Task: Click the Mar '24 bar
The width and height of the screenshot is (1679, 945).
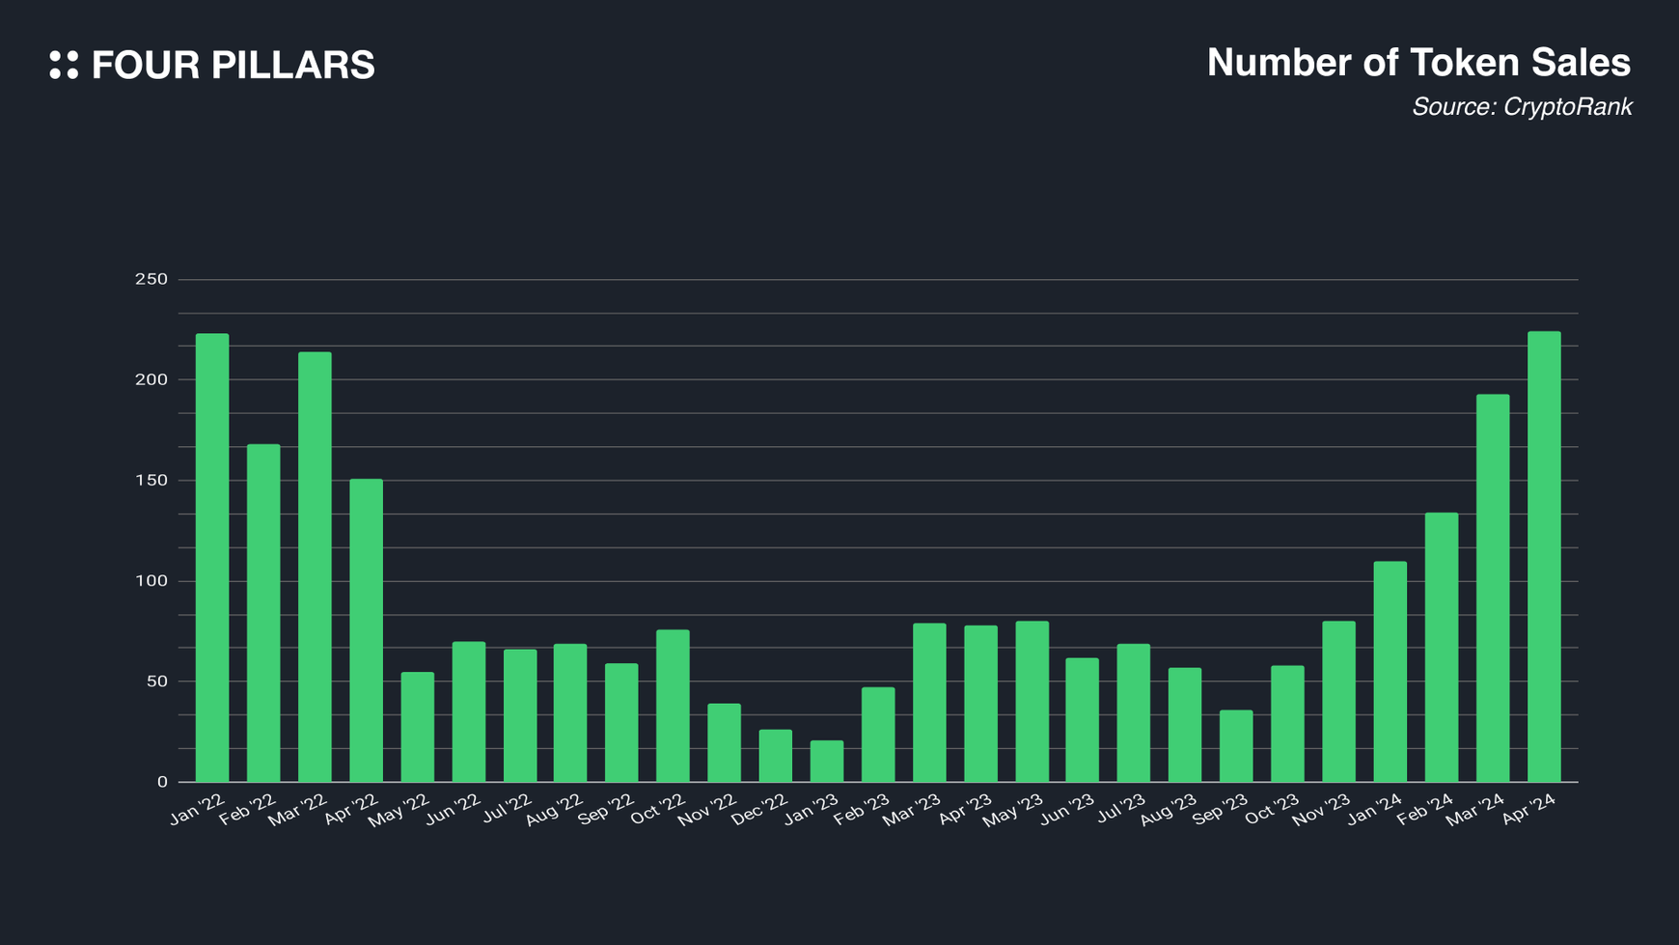Action: (x=1493, y=588)
